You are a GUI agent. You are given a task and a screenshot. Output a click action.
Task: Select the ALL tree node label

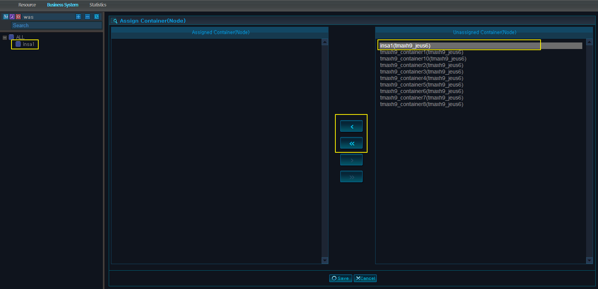click(x=20, y=37)
